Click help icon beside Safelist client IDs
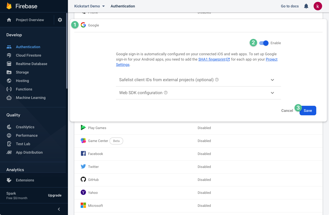The height and width of the screenshot is (215, 329). coord(217,80)
